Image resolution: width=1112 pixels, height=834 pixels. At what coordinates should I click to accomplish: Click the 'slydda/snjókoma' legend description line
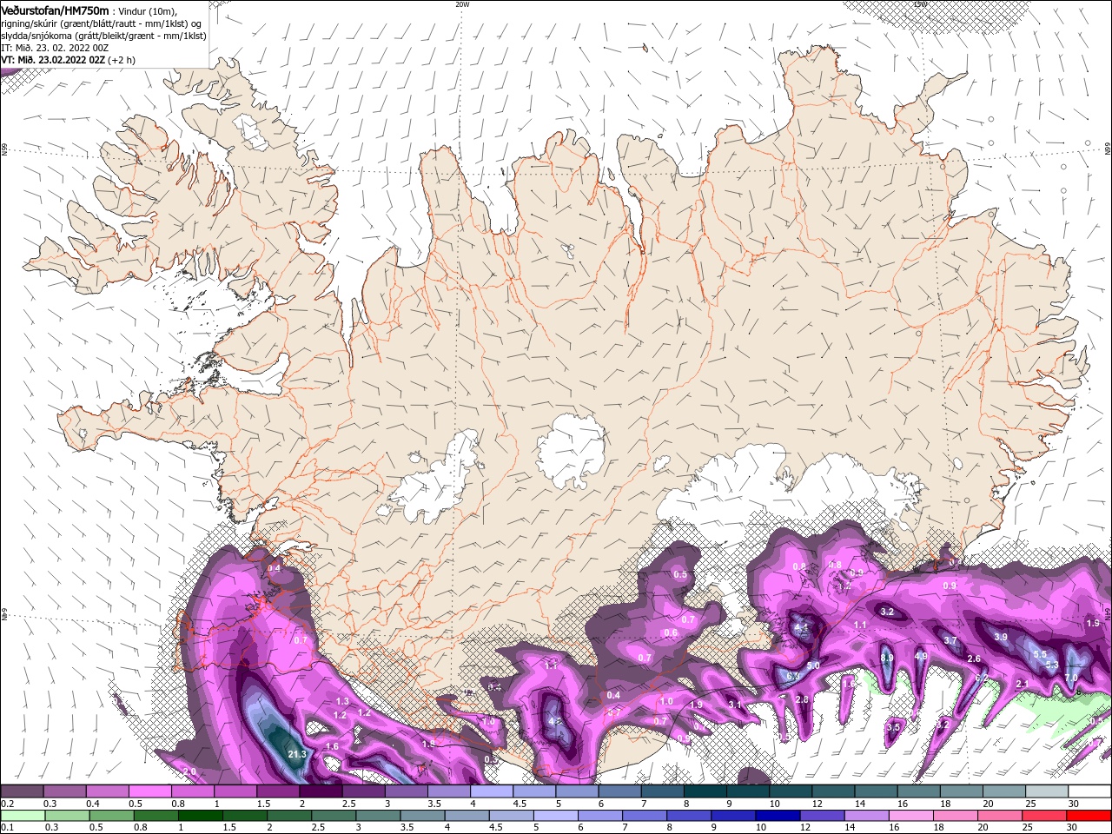pos(104,36)
